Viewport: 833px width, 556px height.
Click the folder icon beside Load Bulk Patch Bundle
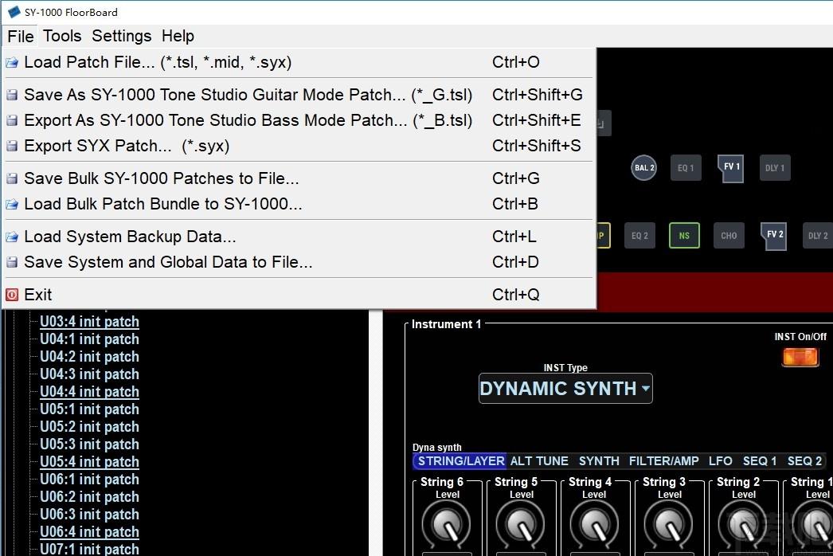pos(12,204)
